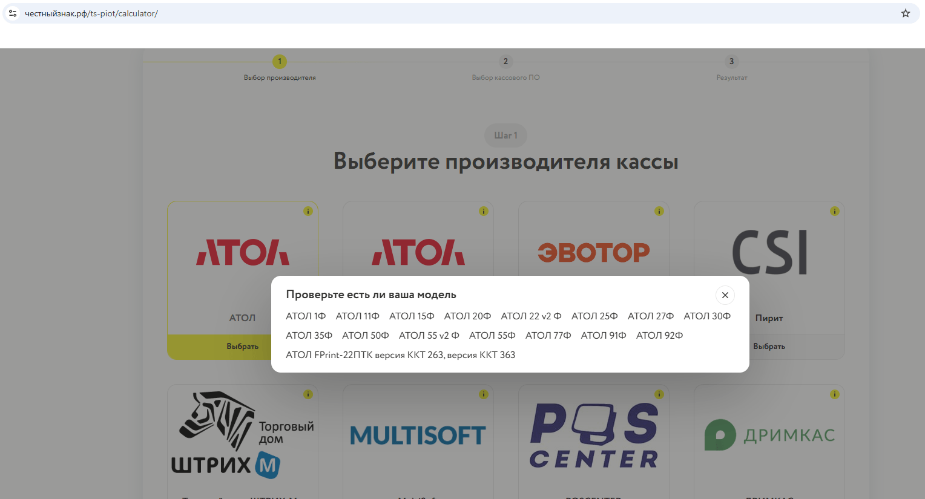925x499 pixels.
Task: Open info icon on ЭВОТОР card
Action: point(659,211)
